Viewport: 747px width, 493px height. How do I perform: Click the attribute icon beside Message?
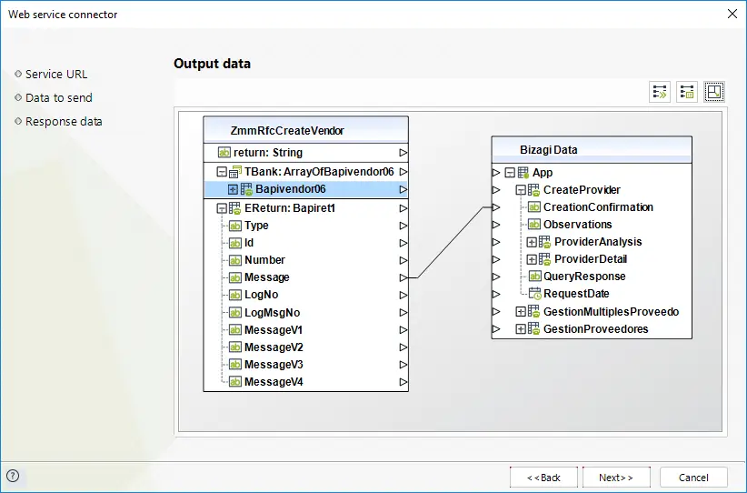tap(235, 277)
